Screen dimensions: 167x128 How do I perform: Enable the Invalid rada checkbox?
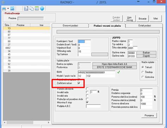tap(87, 92)
